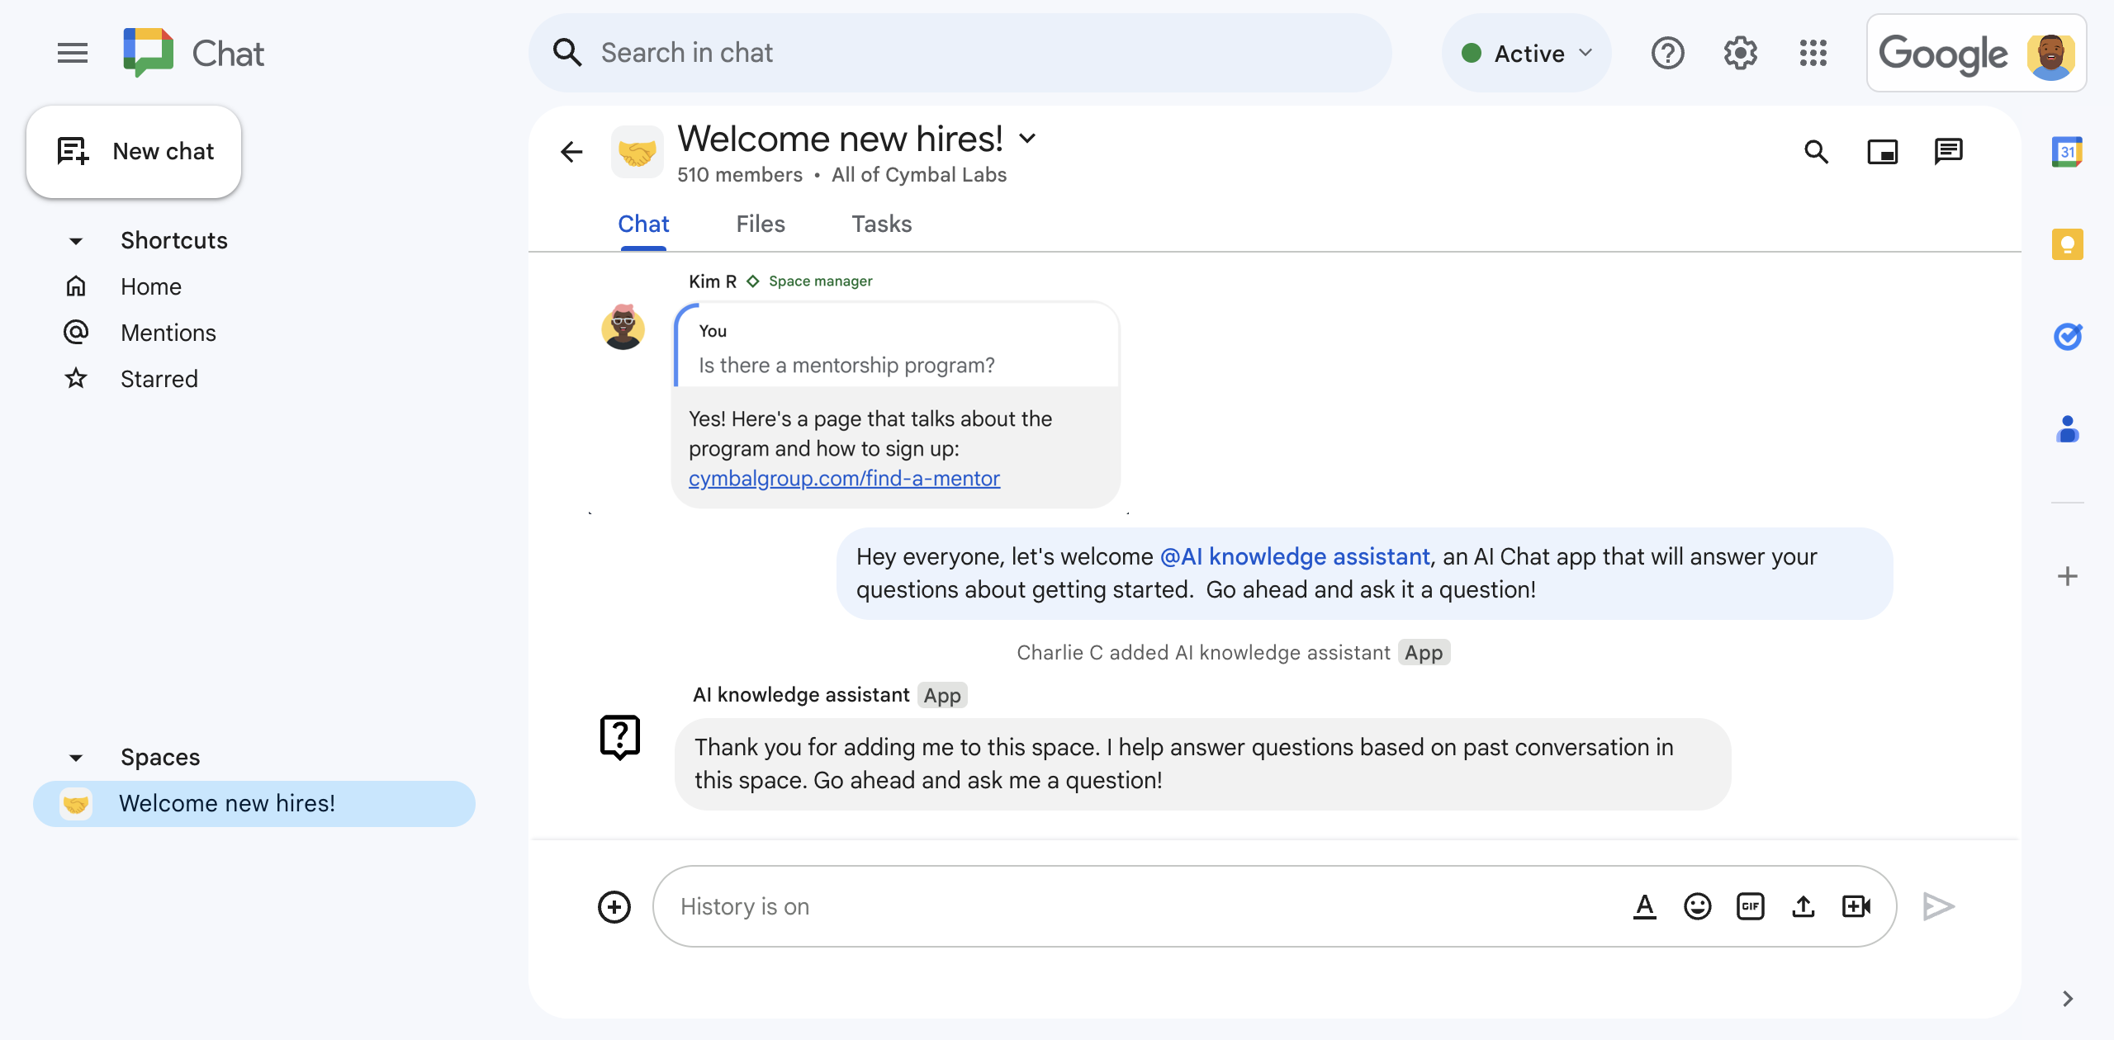Click the help question mark icon
Viewport: 2114px width, 1040px height.
(x=1668, y=53)
